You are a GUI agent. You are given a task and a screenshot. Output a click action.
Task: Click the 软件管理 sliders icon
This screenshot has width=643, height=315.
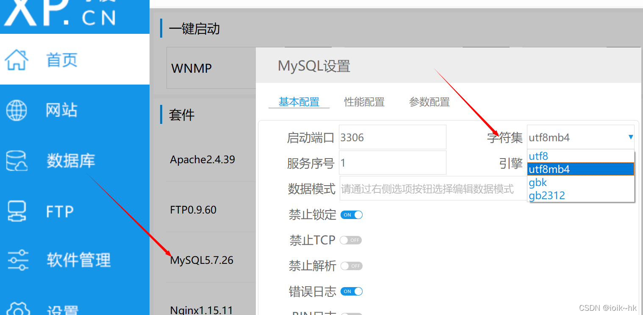pyautogui.click(x=18, y=260)
